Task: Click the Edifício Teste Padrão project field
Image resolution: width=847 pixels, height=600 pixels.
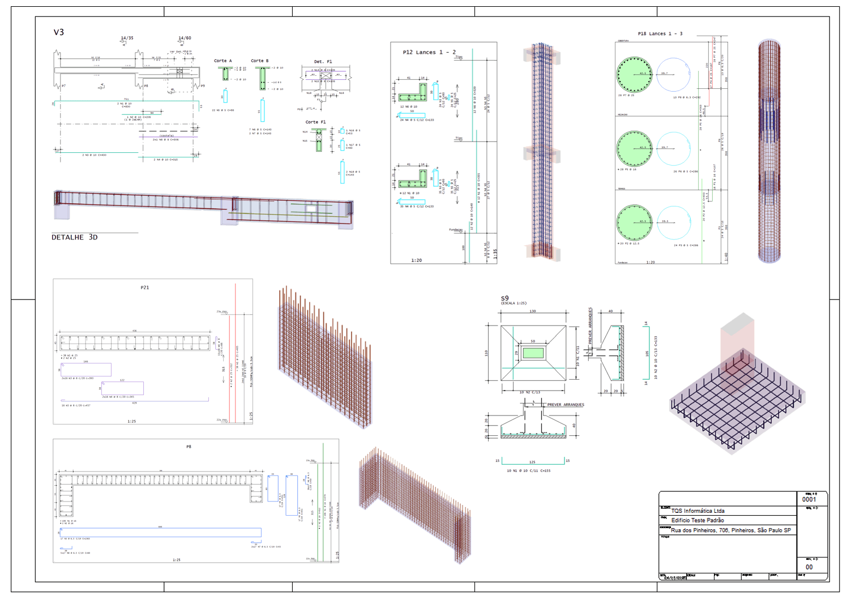Action: point(698,520)
